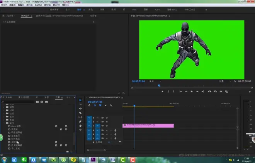The image size is (255, 163).
Task: Select the 轨道遮罩键 effect
Action: (x=17, y=145)
